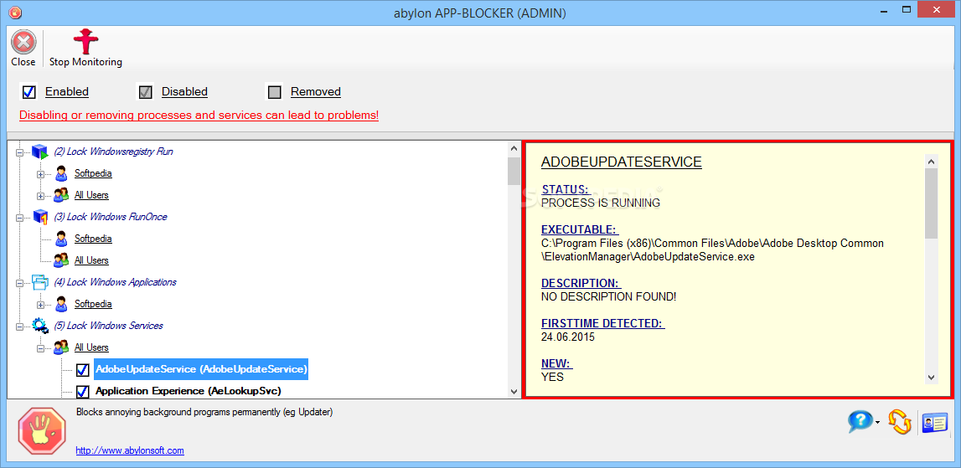Collapse the Lock Windows Services node
Image resolution: width=961 pixels, height=468 pixels.
(x=19, y=327)
